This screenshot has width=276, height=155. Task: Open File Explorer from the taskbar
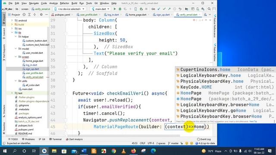click(54, 151)
